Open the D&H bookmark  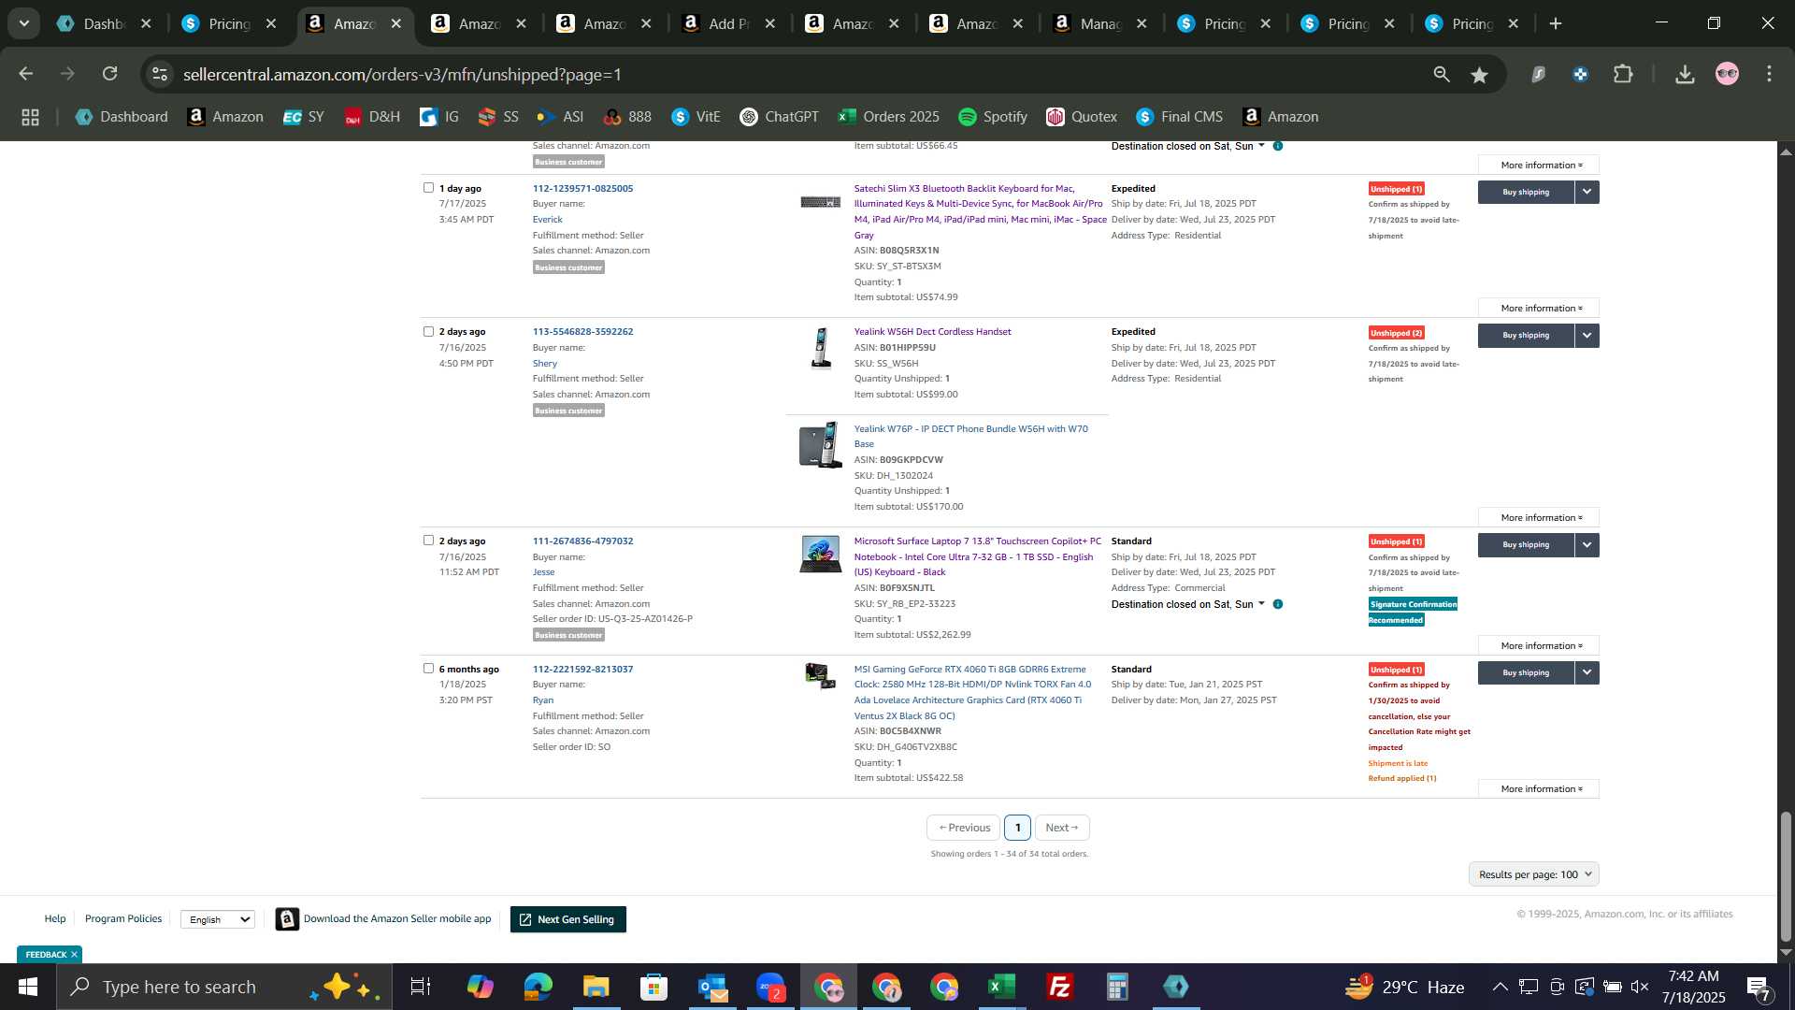tap(372, 117)
